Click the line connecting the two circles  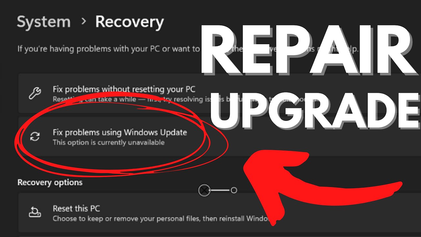[x=221, y=190]
